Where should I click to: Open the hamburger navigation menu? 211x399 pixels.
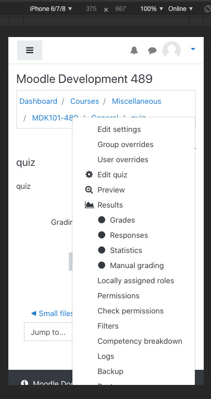click(30, 50)
